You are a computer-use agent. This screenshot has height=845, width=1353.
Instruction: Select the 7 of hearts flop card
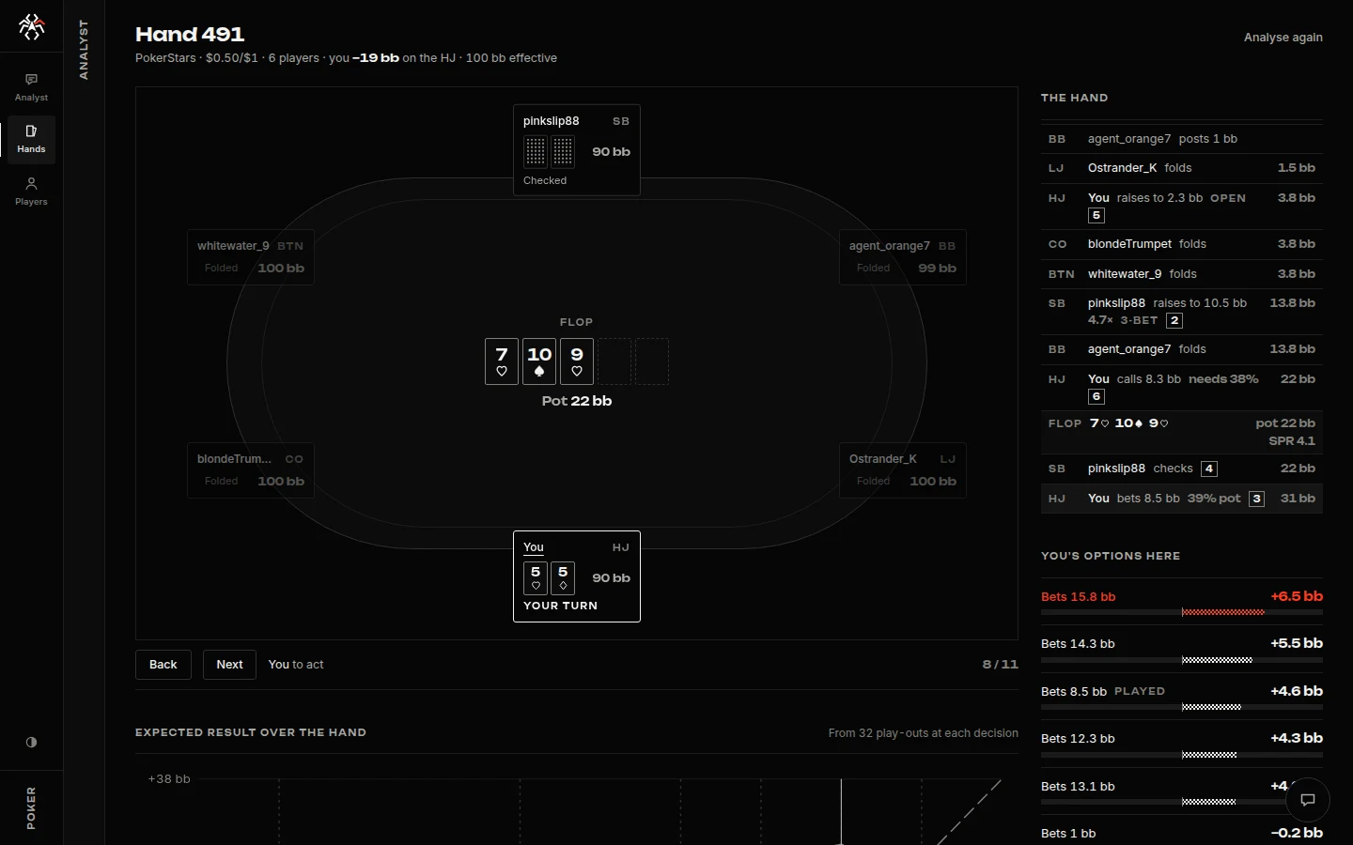coord(502,361)
